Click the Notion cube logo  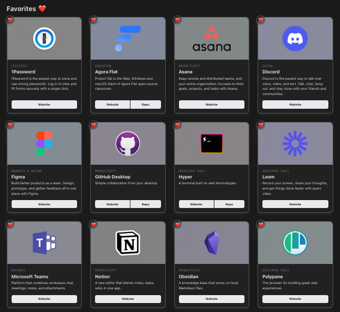(x=128, y=243)
